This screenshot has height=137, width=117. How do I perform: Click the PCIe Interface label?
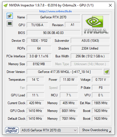tap(16, 56)
